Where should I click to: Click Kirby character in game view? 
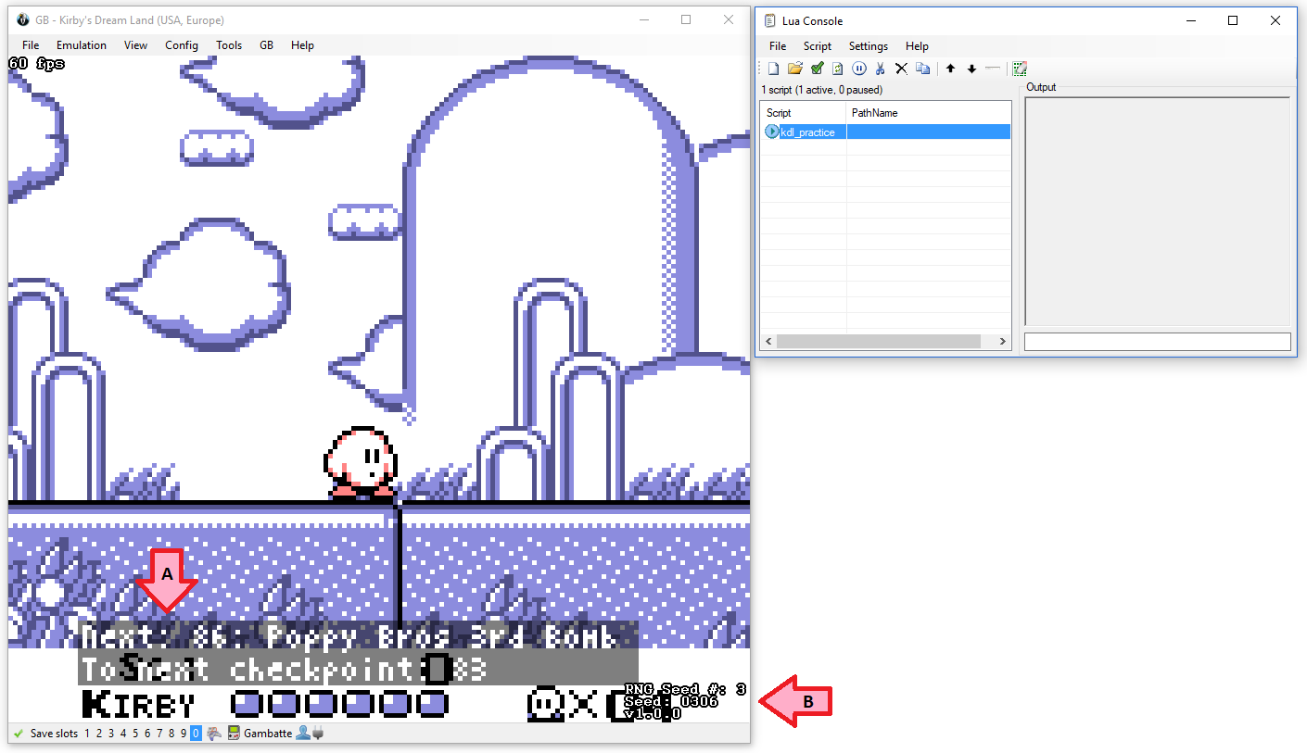point(362,463)
